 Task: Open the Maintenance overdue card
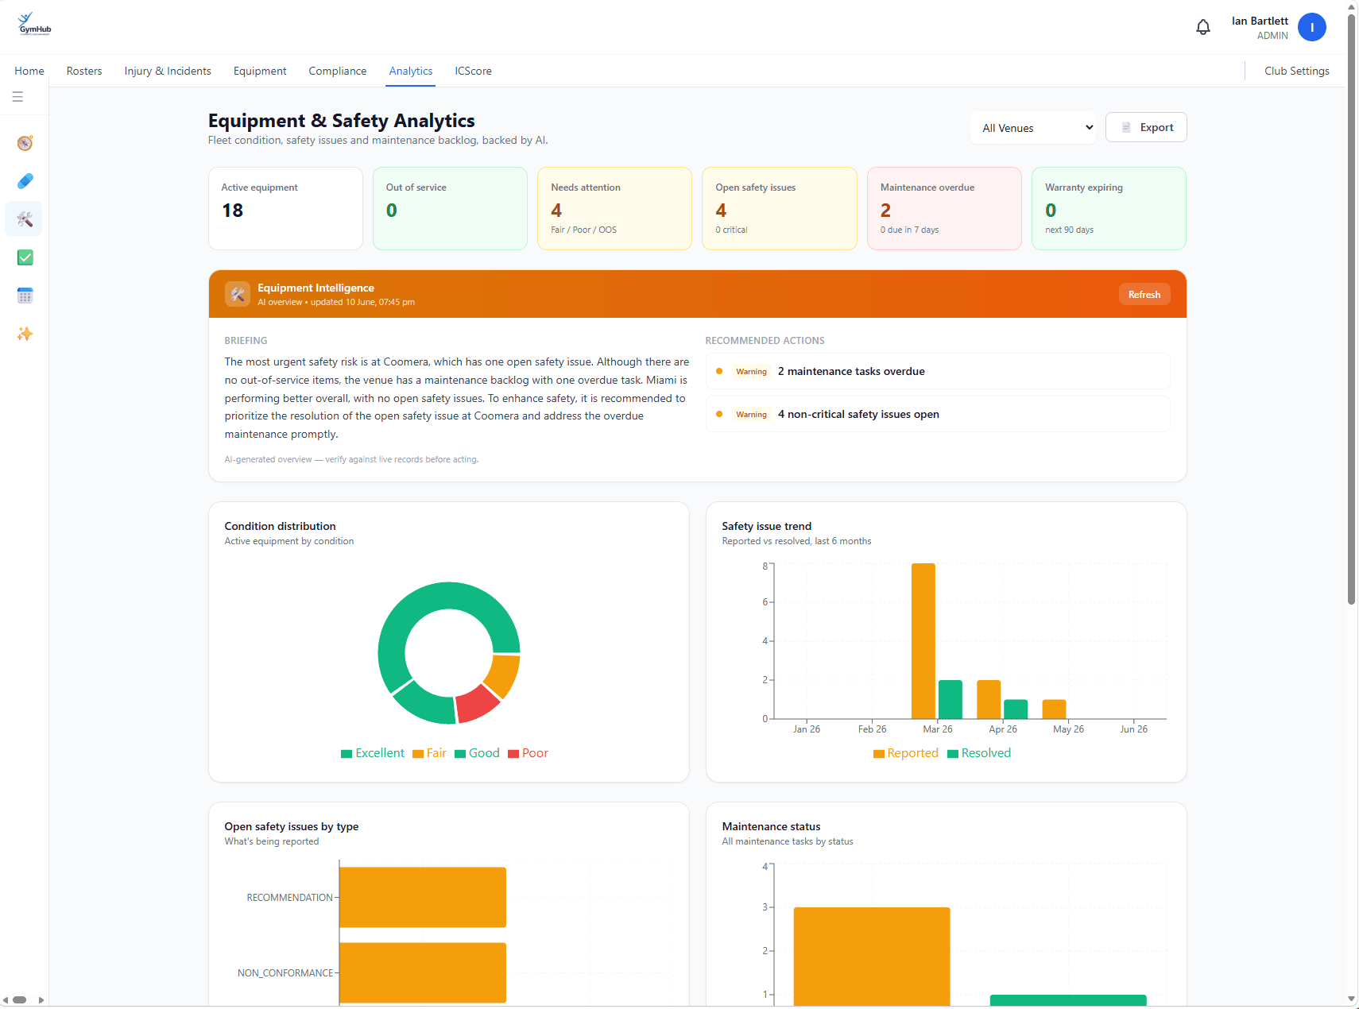pos(944,208)
